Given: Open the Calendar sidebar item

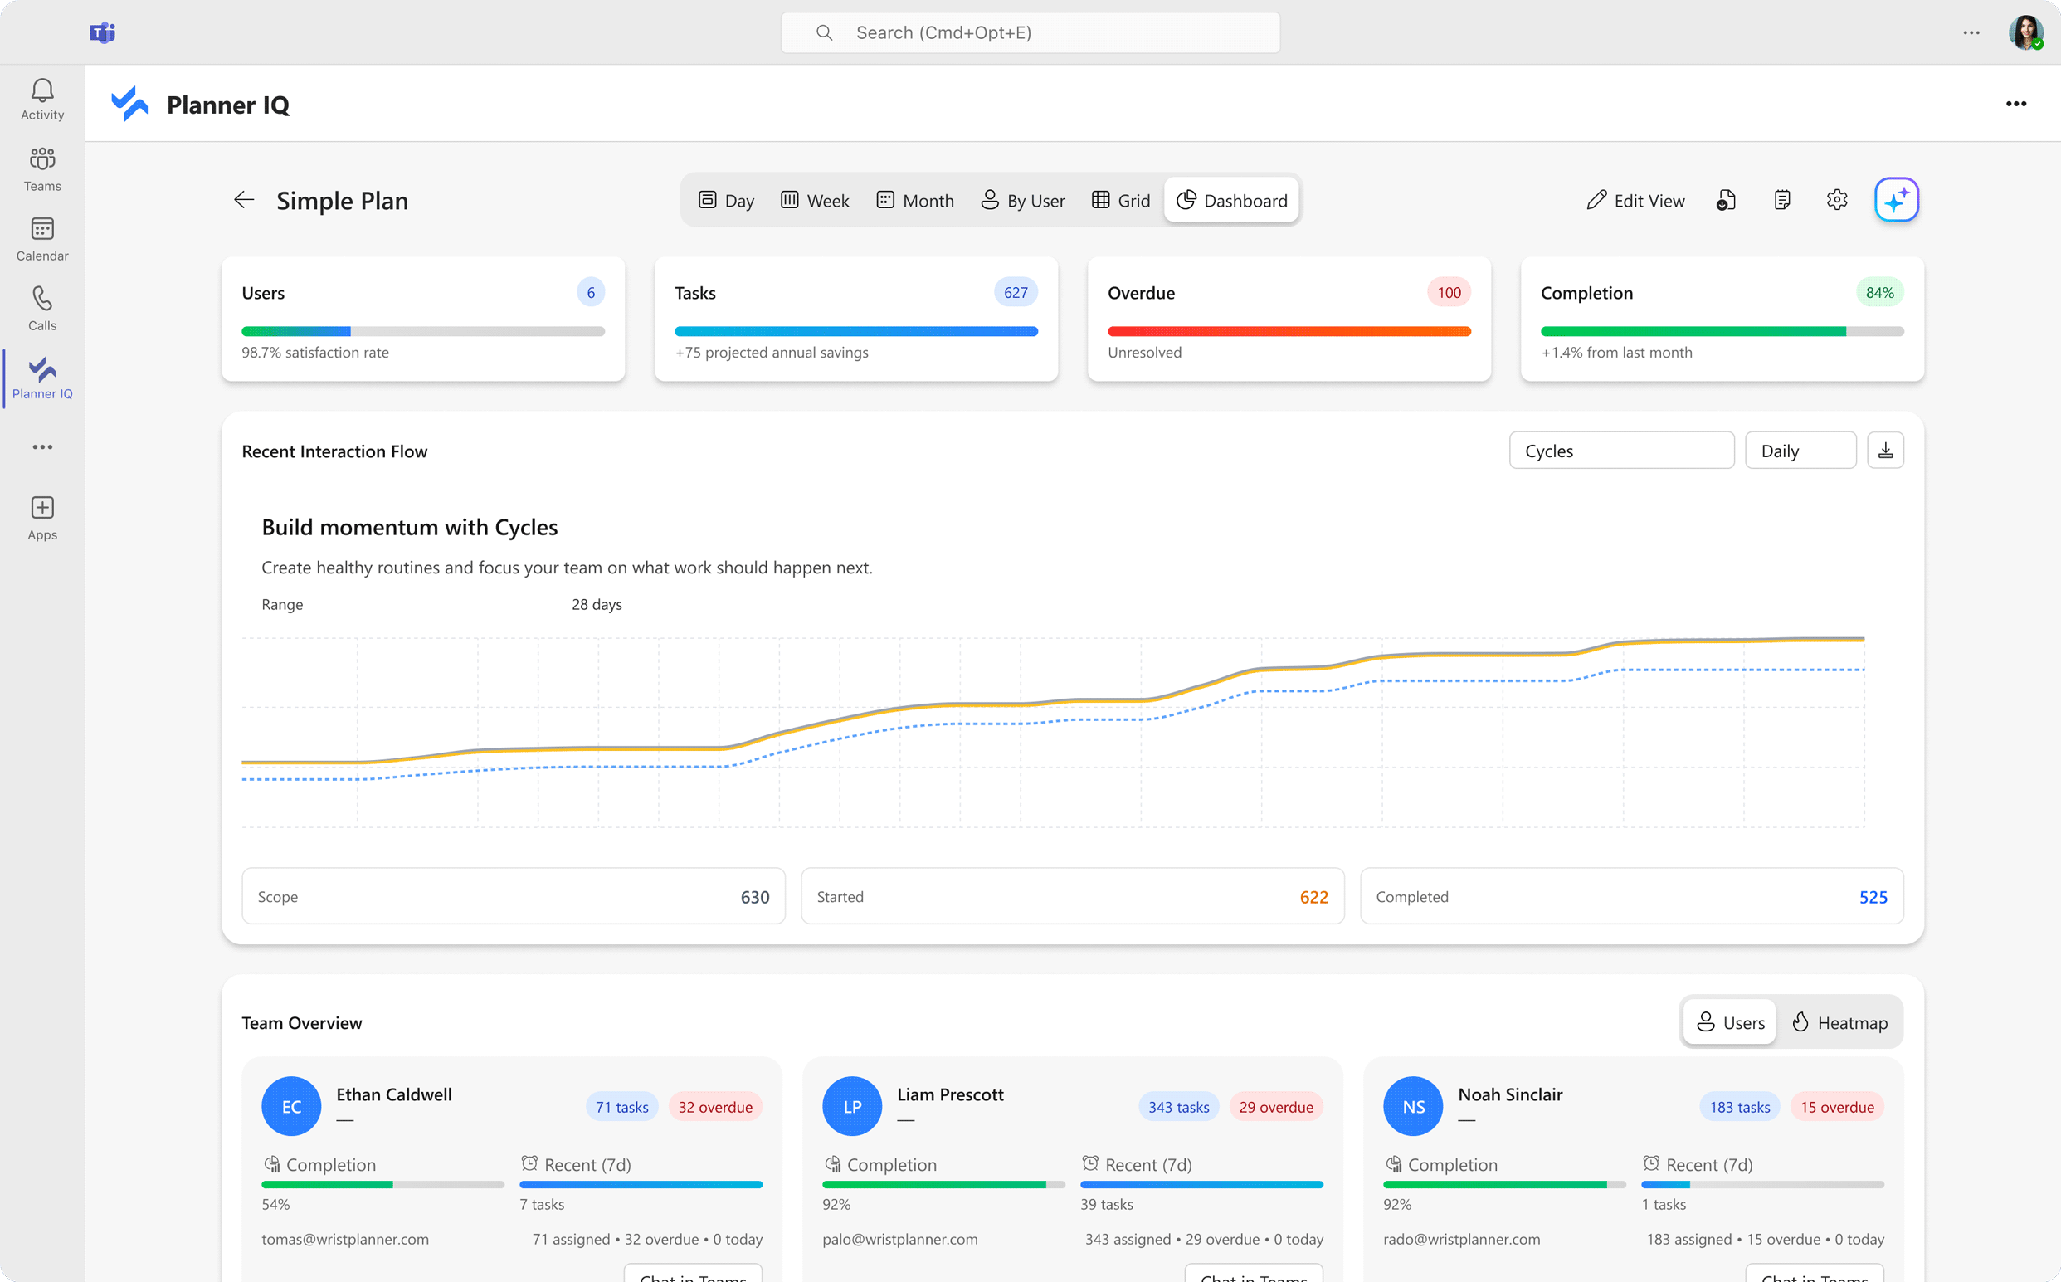Looking at the screenshot, I should click(x=42, y=239).
